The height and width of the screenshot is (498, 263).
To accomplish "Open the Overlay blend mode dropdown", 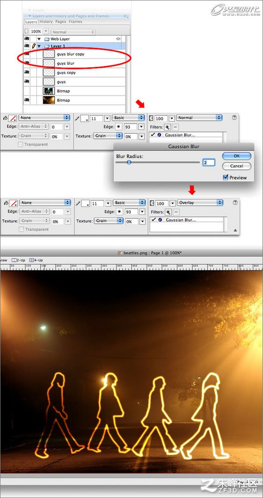I will tap(200, 203).
